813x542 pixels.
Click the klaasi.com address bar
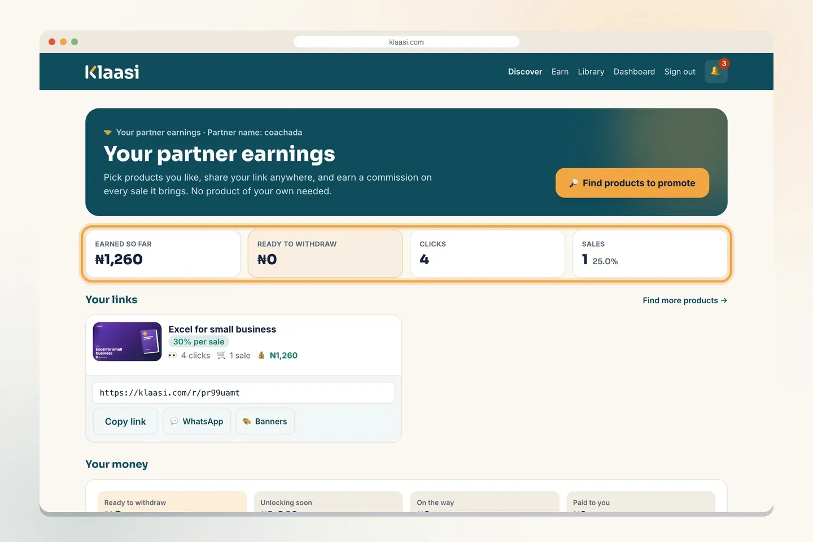click(x=406, y=42)
